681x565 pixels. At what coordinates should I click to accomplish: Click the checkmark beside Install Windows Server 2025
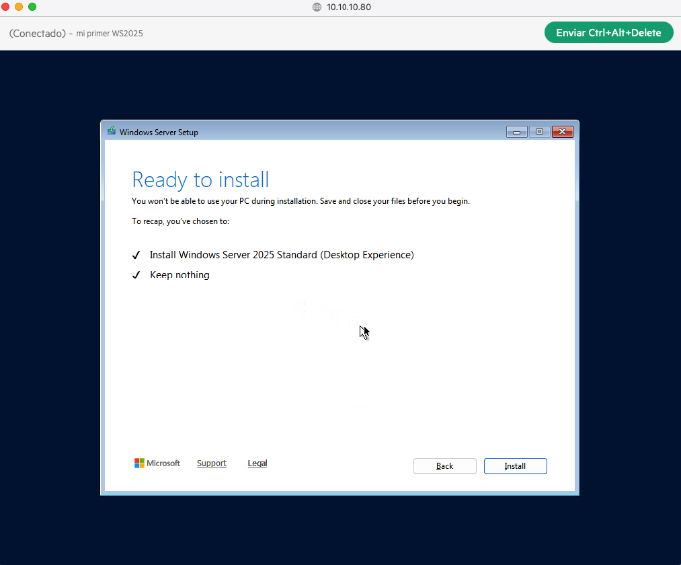point(136,255)
